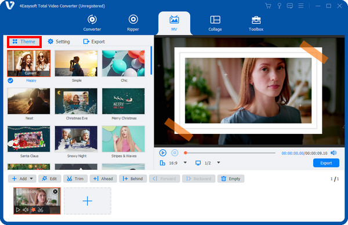This screenshot has height=225, width=348.
Task: Click the Backward move button
Action: (198, 179)
